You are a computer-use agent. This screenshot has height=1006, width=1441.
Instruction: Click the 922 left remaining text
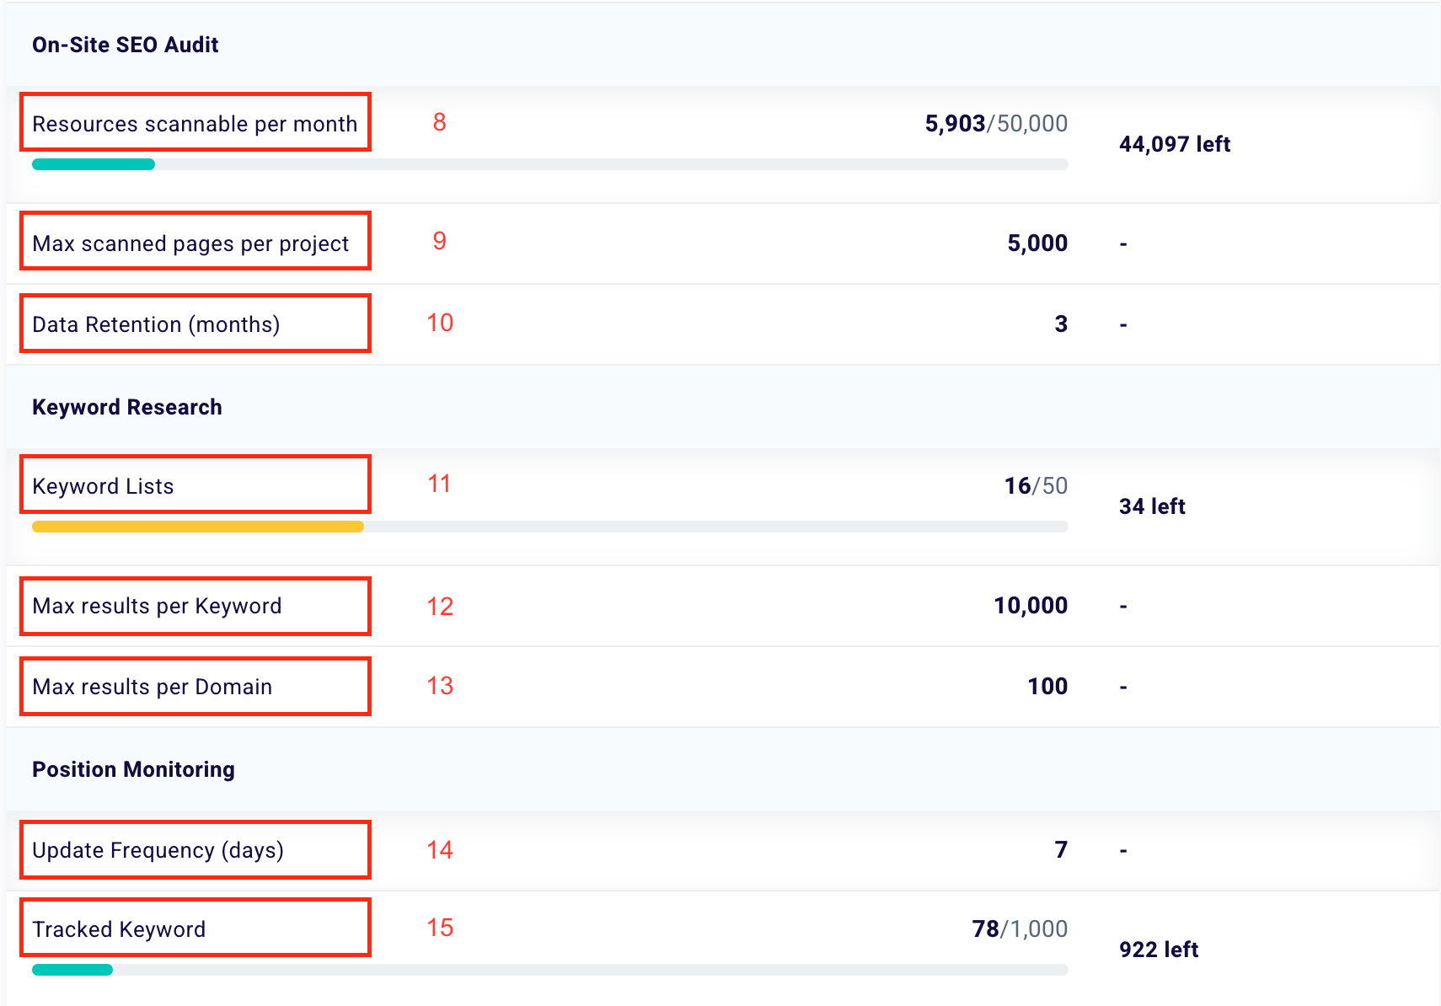pyautogui.click(x=1159, y=950)
